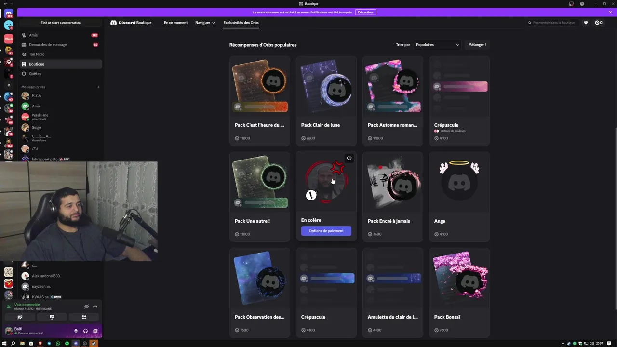Image resolution: width=617 pixels, height=347 pixels.
Task: Click the Rechercher dans la Boutique field
Action: (x=554, y=23)
